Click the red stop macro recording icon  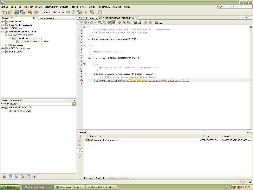coord(145,23)
